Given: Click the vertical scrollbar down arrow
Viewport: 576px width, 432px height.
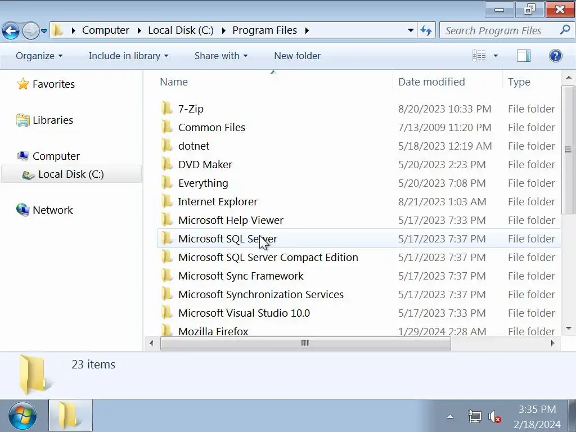Looking at the screenshot, I should click(568, 328).
